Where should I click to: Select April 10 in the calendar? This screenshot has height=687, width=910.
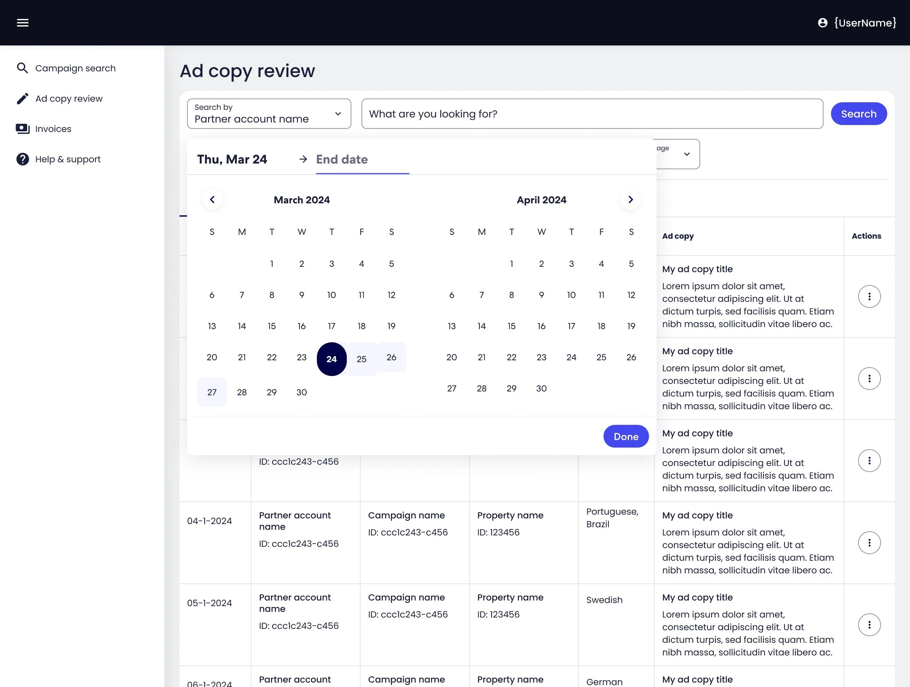pyautogui.click(x=571, y=295)
